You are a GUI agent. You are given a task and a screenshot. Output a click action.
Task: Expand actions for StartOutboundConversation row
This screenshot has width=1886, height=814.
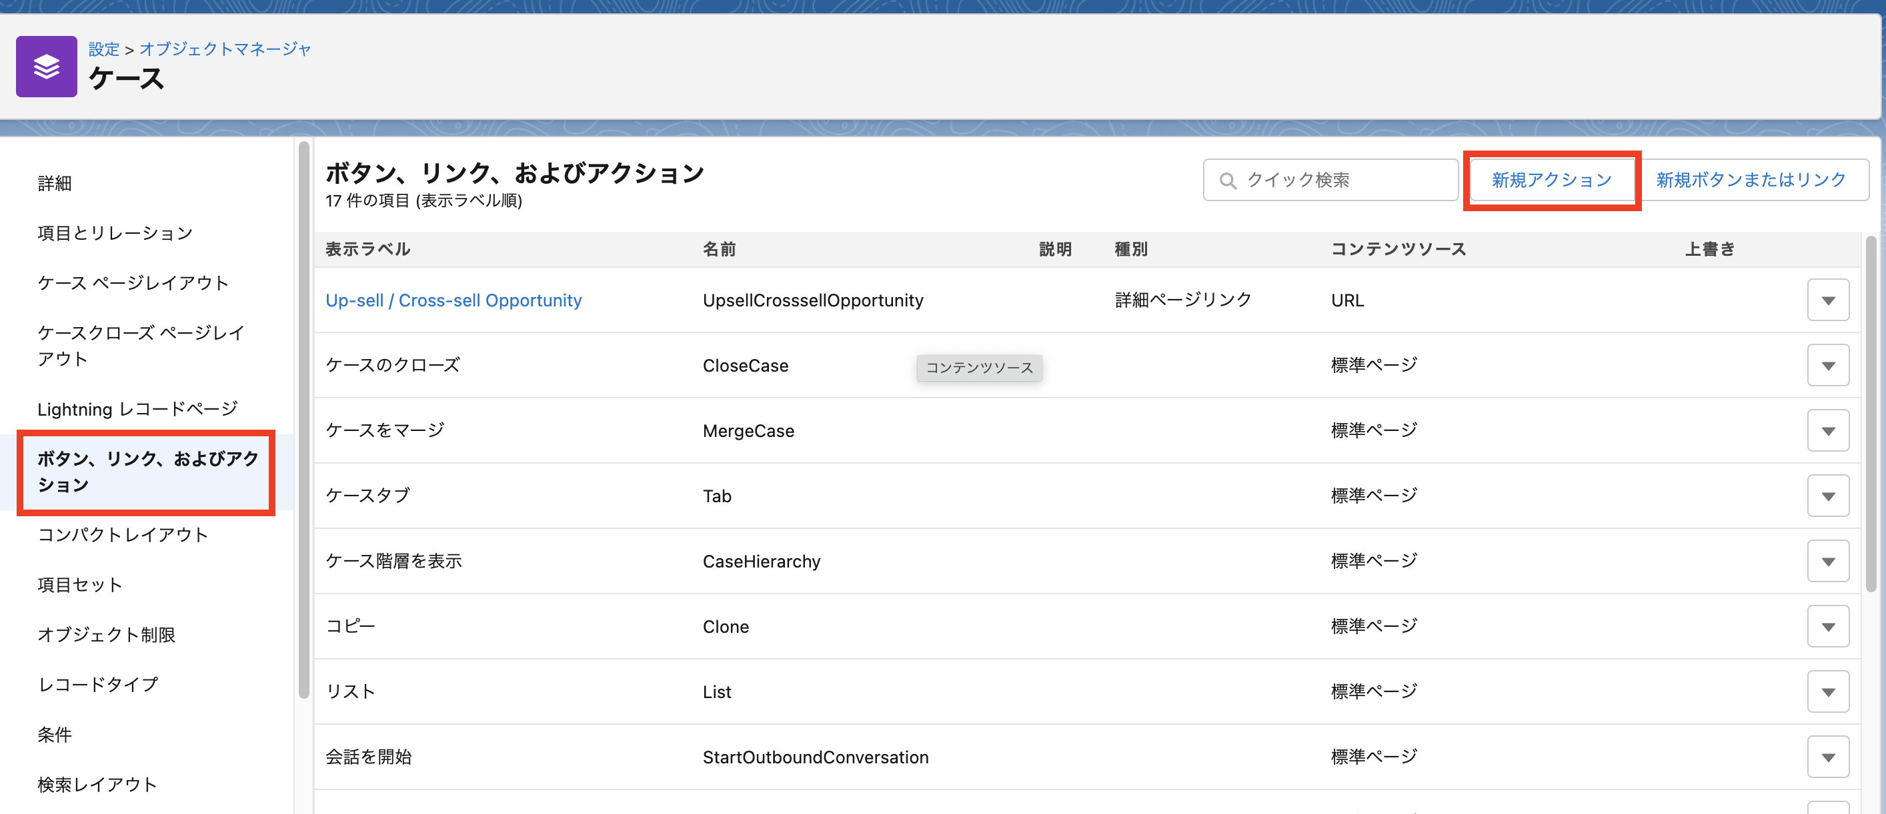pyautogui.click(x=1828, y=756)
